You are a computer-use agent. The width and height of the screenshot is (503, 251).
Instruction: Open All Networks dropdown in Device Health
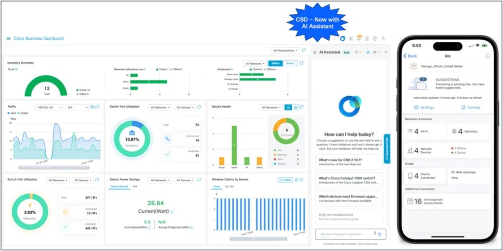pos(271,108)
